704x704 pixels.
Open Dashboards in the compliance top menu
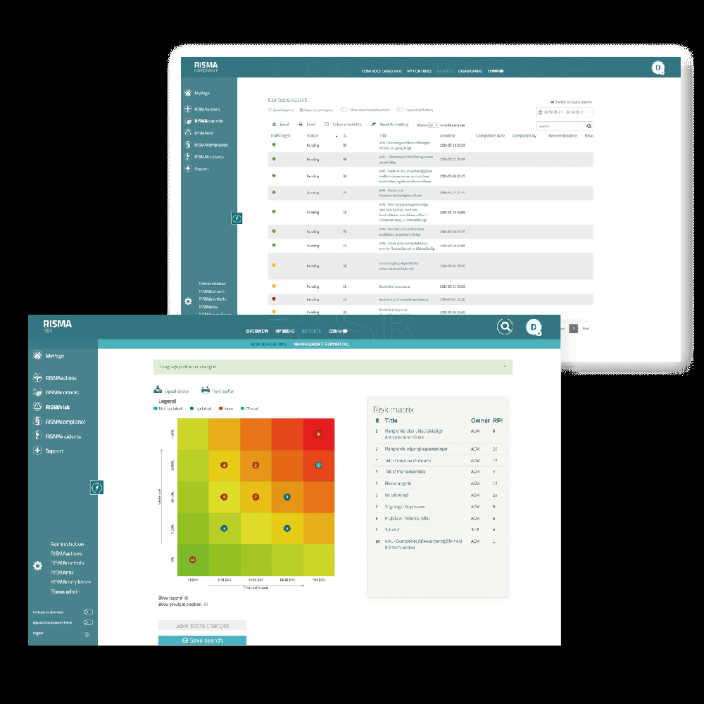coord(470,71)
